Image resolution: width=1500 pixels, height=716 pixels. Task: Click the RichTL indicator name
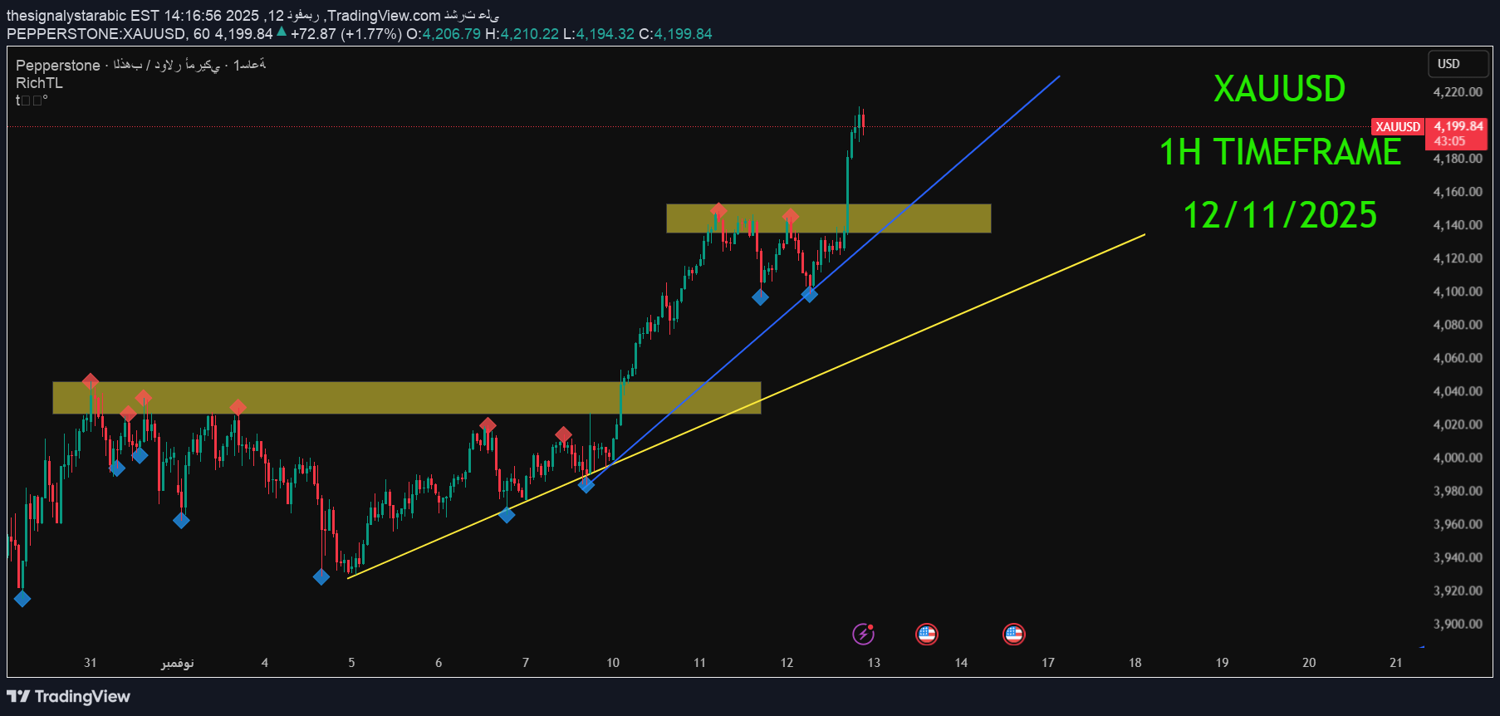(x=39, y=83)
